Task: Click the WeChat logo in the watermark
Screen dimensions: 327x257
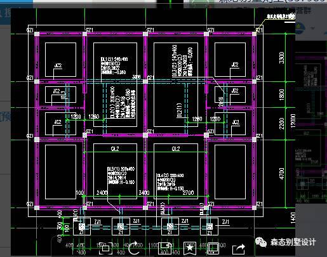Action: 261,242
